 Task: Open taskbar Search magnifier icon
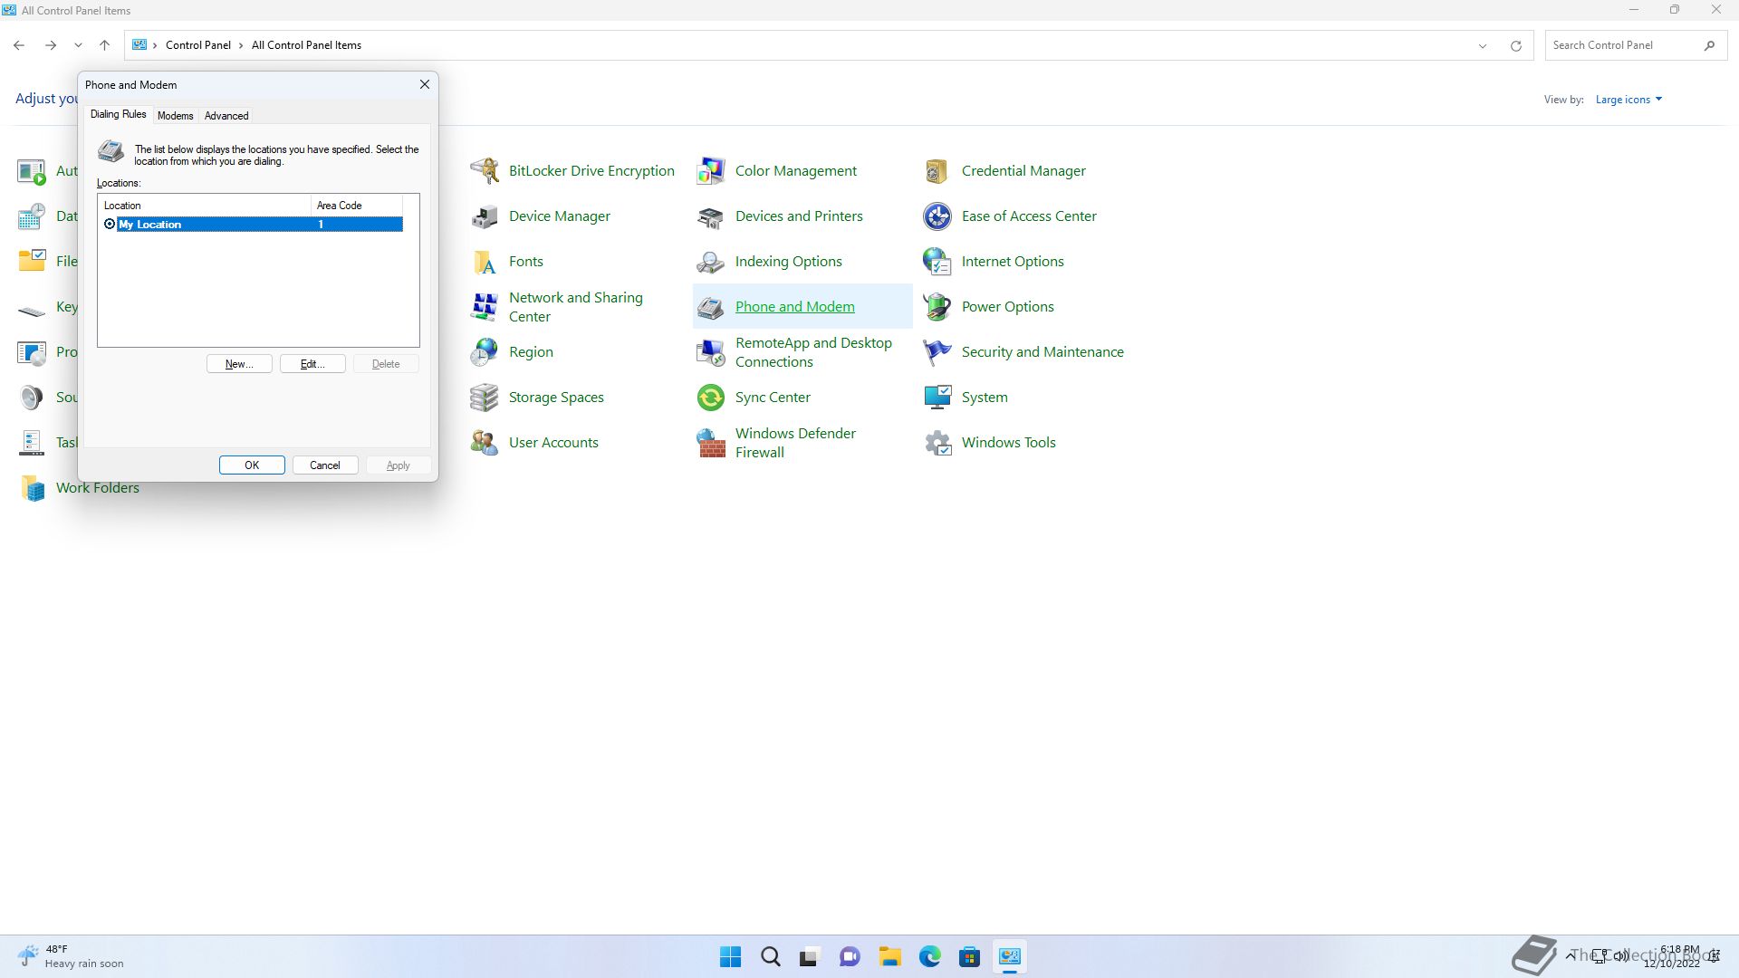coord(771,956)
